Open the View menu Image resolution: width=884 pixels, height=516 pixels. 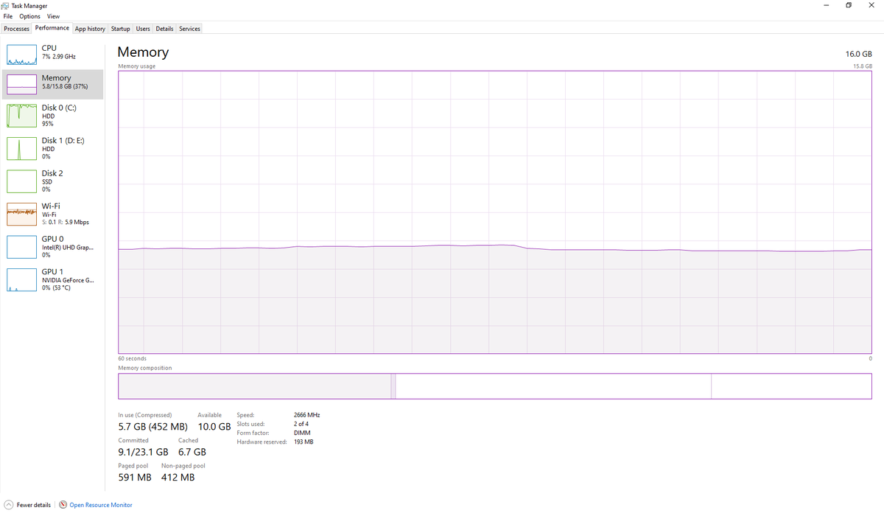pyautogui.click(x=53, y=16)
